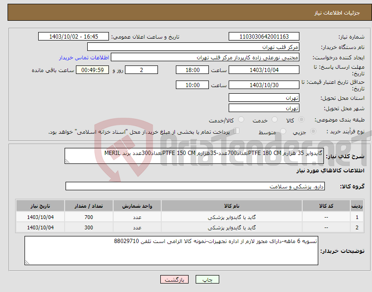This screenshot has height=292, width=372.
Task: Click the quantity cell 700 in row 1
Action: click(89, 217)
